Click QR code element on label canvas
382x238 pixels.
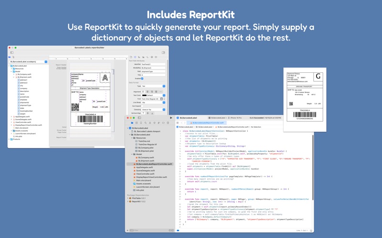75,107
